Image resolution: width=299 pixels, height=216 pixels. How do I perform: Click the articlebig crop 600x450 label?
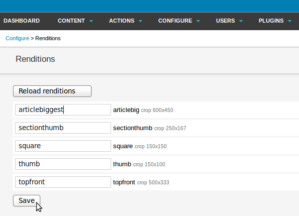click(x=143, y=110)
